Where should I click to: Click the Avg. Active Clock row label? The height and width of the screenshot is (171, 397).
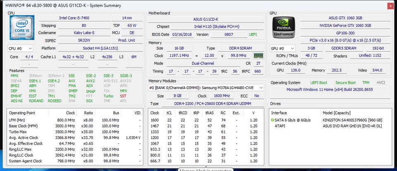click(x=23, y=137)
